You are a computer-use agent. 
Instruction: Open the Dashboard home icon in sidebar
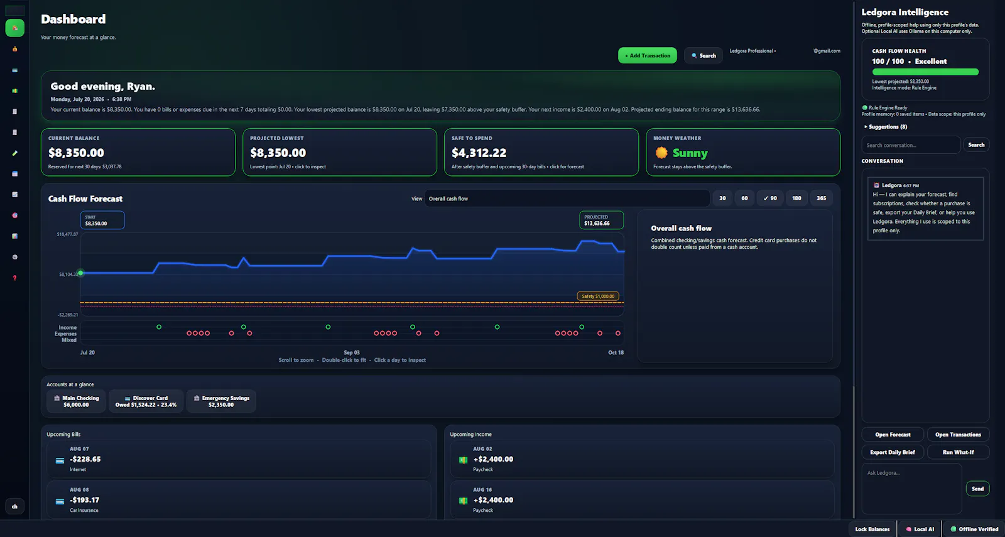point(14,28)
